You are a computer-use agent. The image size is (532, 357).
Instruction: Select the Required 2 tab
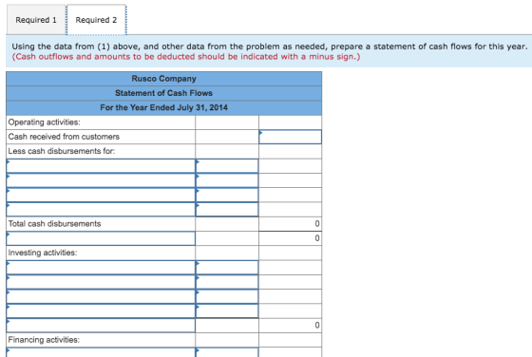[x=96, y=20]
